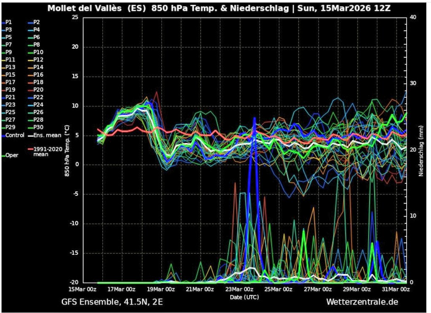Screen dimensions: 431x313
Task: Click the 15Mar 00z date tick label
Action: (x=82, y=289)
